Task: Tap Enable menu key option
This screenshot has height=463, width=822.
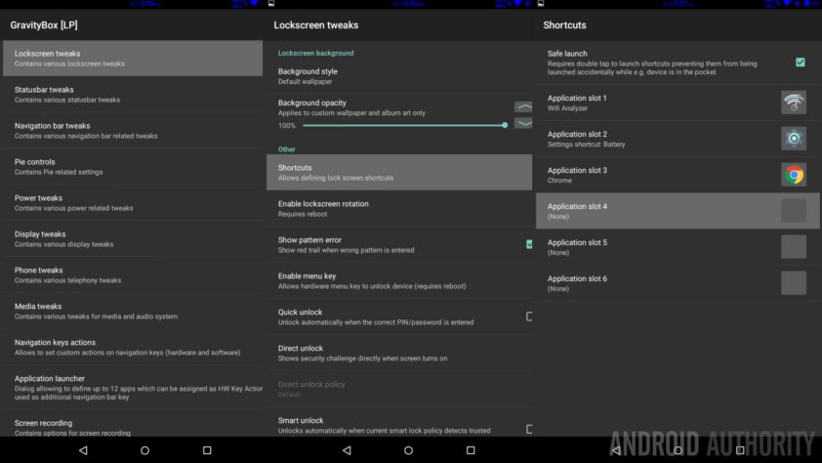Action: coord(399,281)
